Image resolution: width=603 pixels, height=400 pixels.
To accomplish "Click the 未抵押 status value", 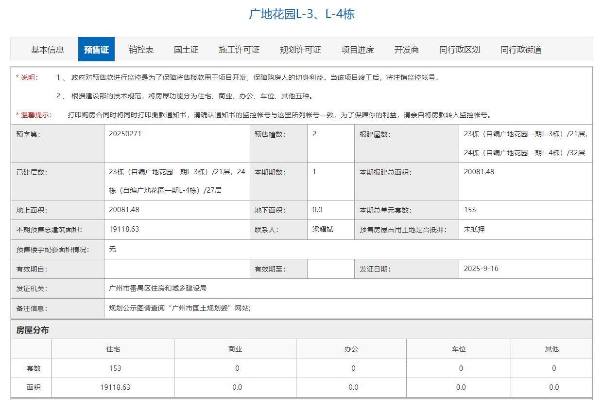I will coord(474,229).
